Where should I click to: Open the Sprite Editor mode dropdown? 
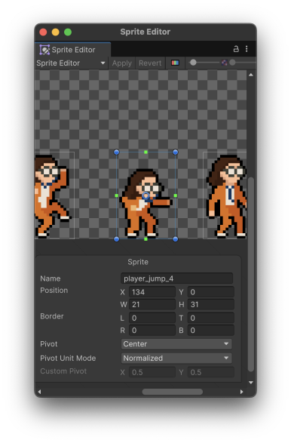(71, 63)
